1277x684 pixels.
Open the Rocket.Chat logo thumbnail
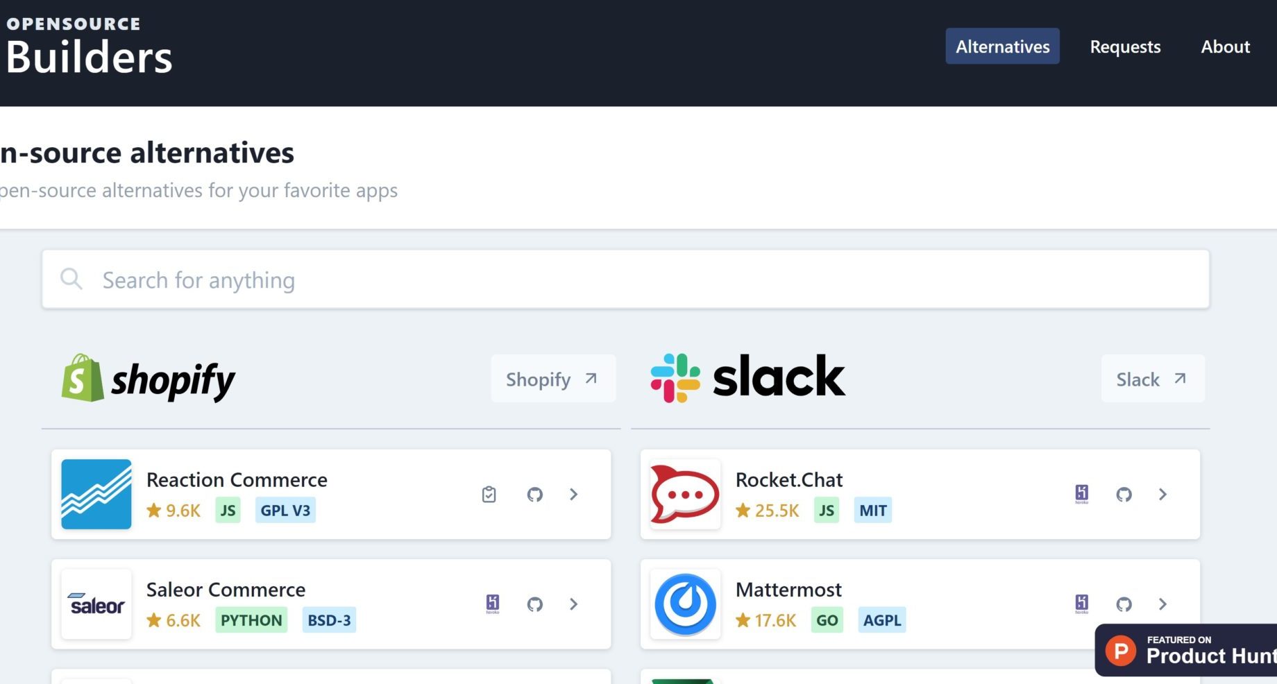pos(686,494)
